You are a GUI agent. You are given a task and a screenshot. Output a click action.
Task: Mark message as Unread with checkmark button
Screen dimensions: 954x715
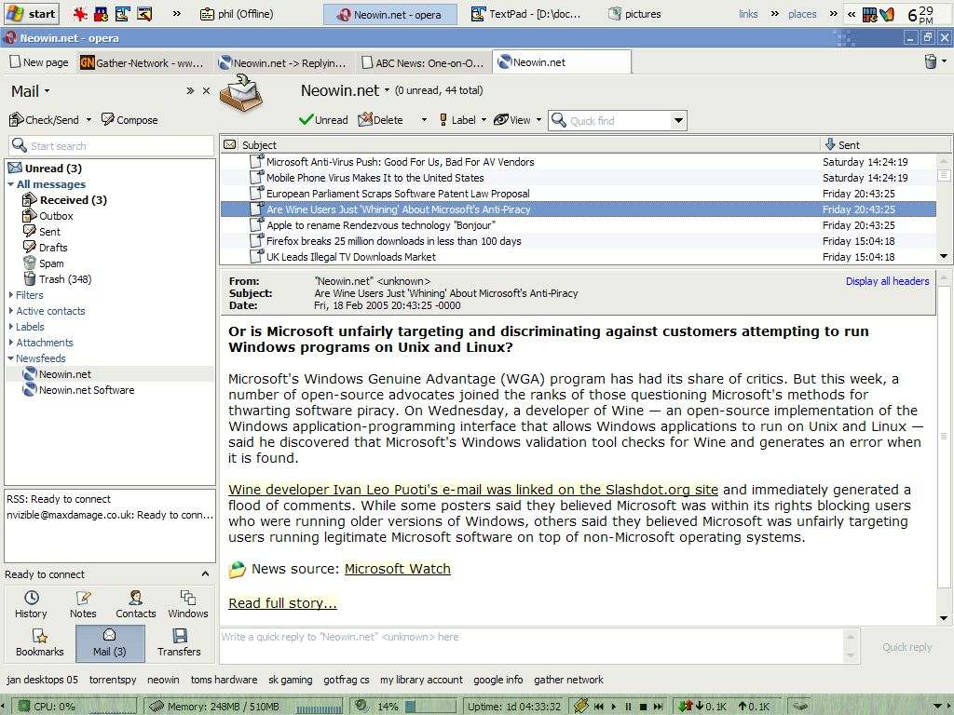[x=323, y=120]
